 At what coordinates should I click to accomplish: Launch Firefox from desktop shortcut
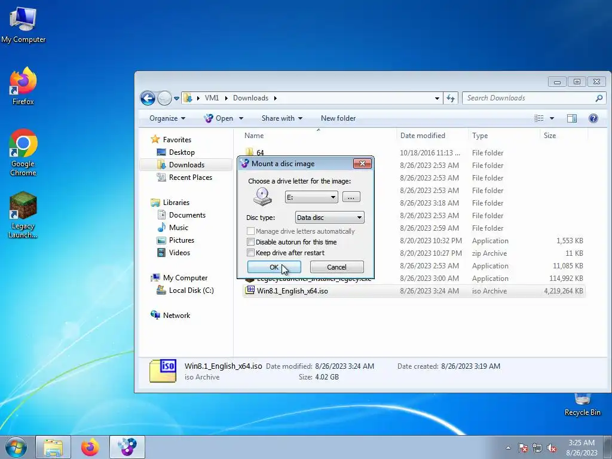[x=23, y=86]
